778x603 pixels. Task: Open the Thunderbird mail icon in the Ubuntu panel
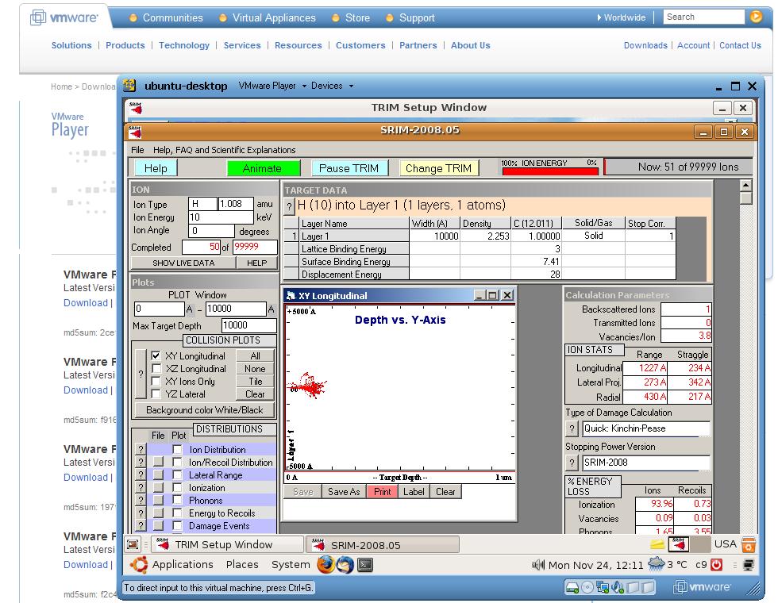(x=345, y=564)
